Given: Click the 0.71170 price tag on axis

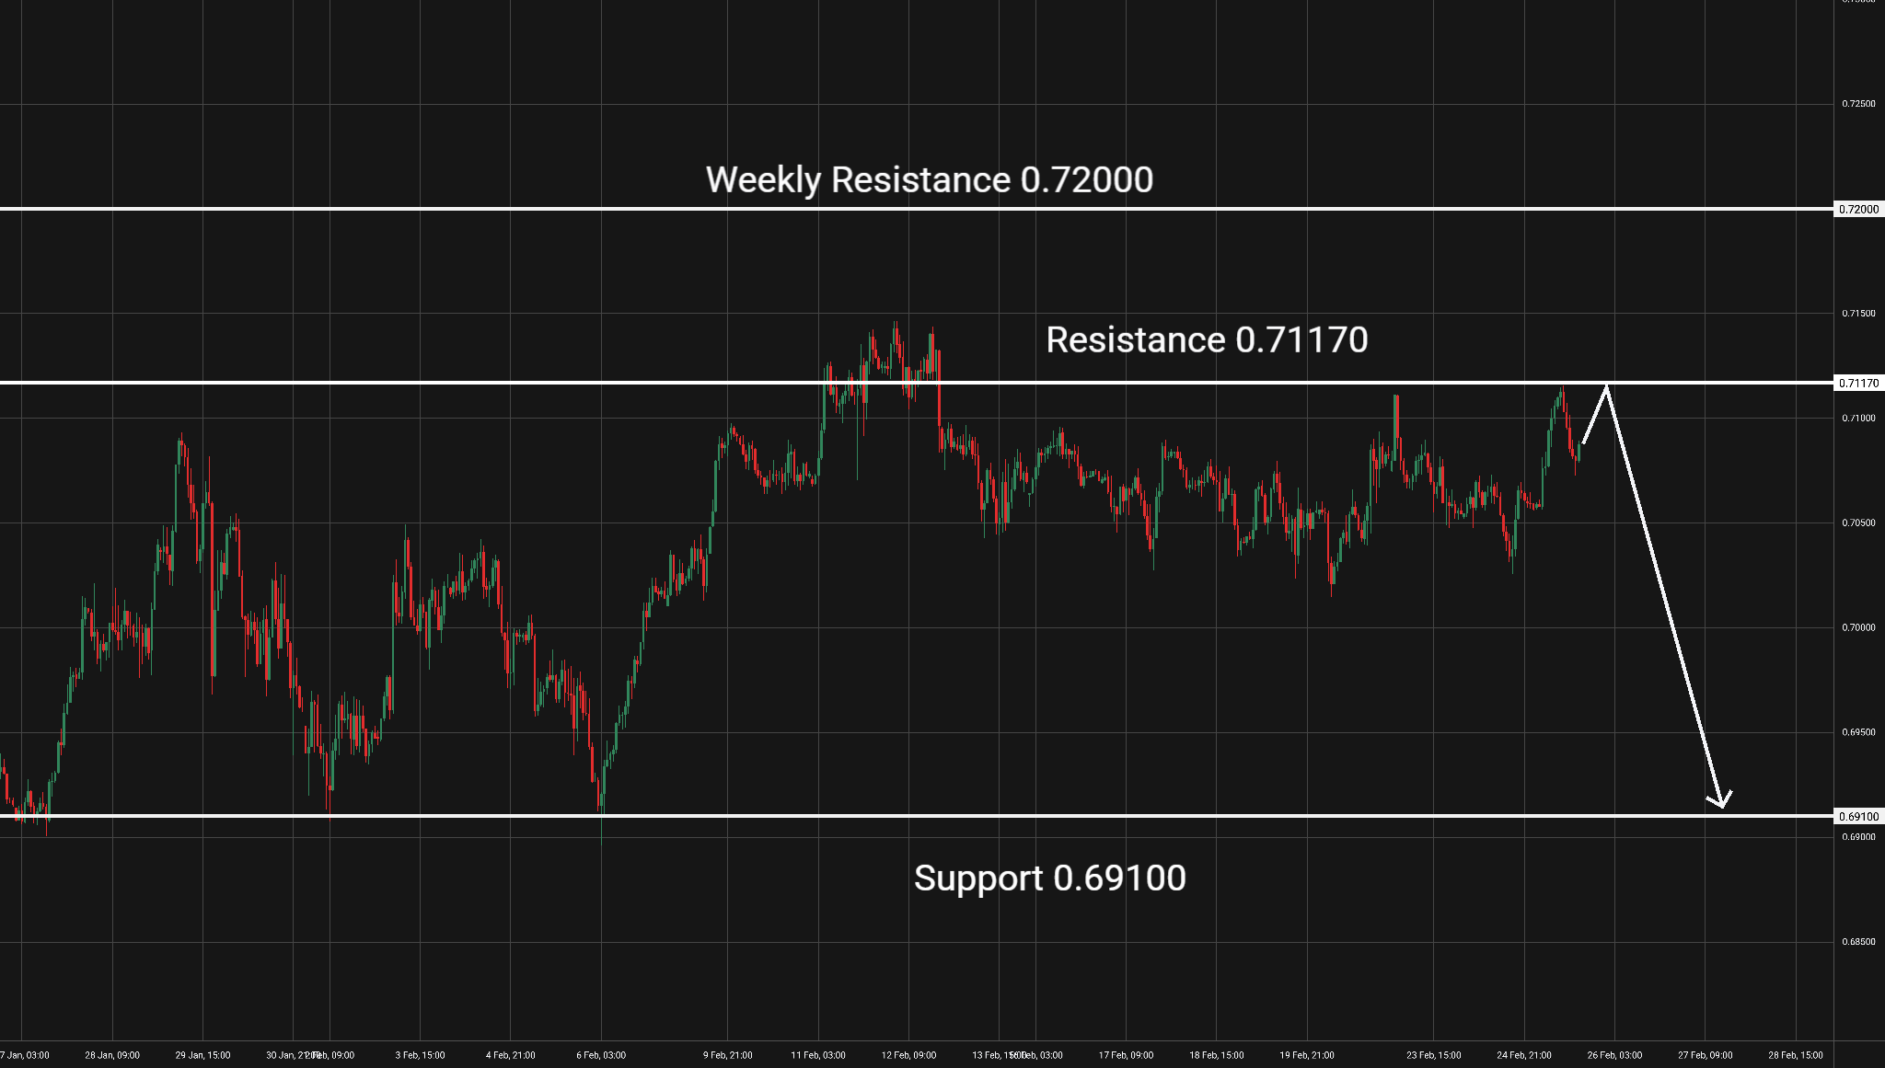Looking at the screenshot, I should 1858,384.
